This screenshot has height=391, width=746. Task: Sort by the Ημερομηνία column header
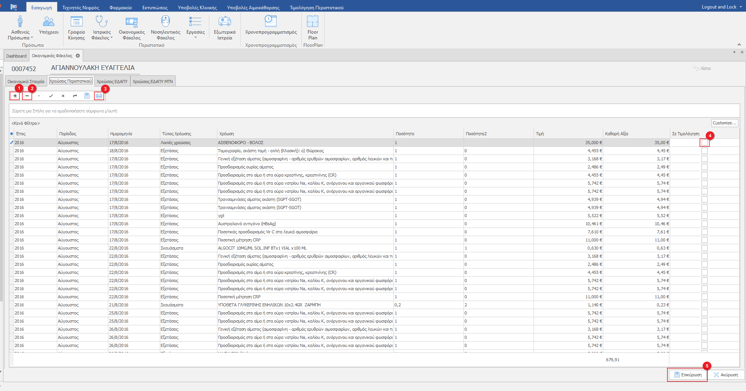pyautogui.click(x=121, y=134)
